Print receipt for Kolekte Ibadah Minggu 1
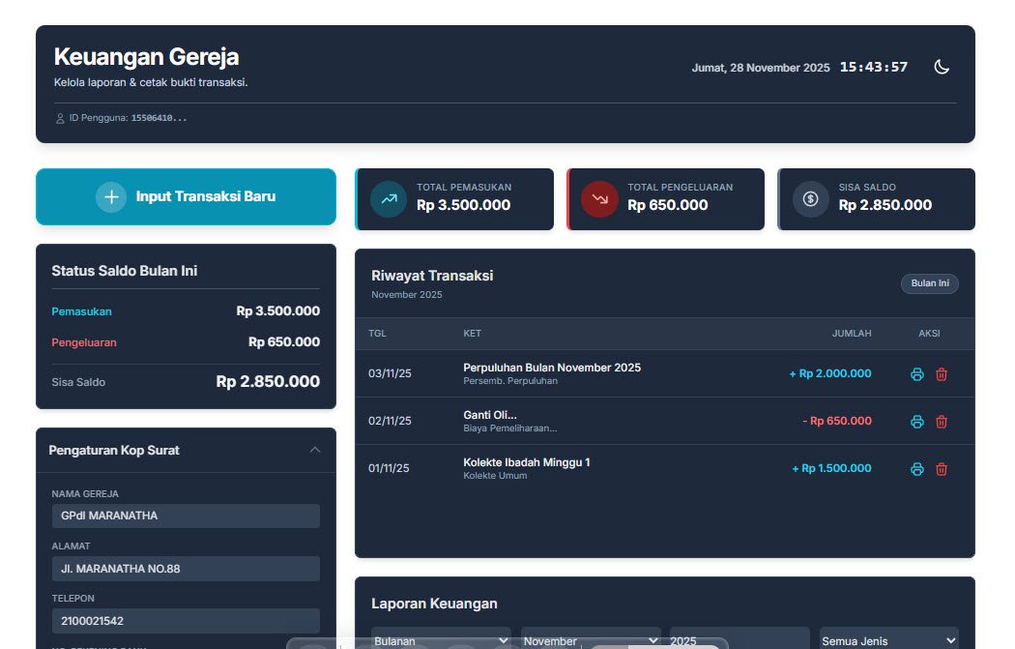This screenshot has height=649, width=1015. point(916,469)
